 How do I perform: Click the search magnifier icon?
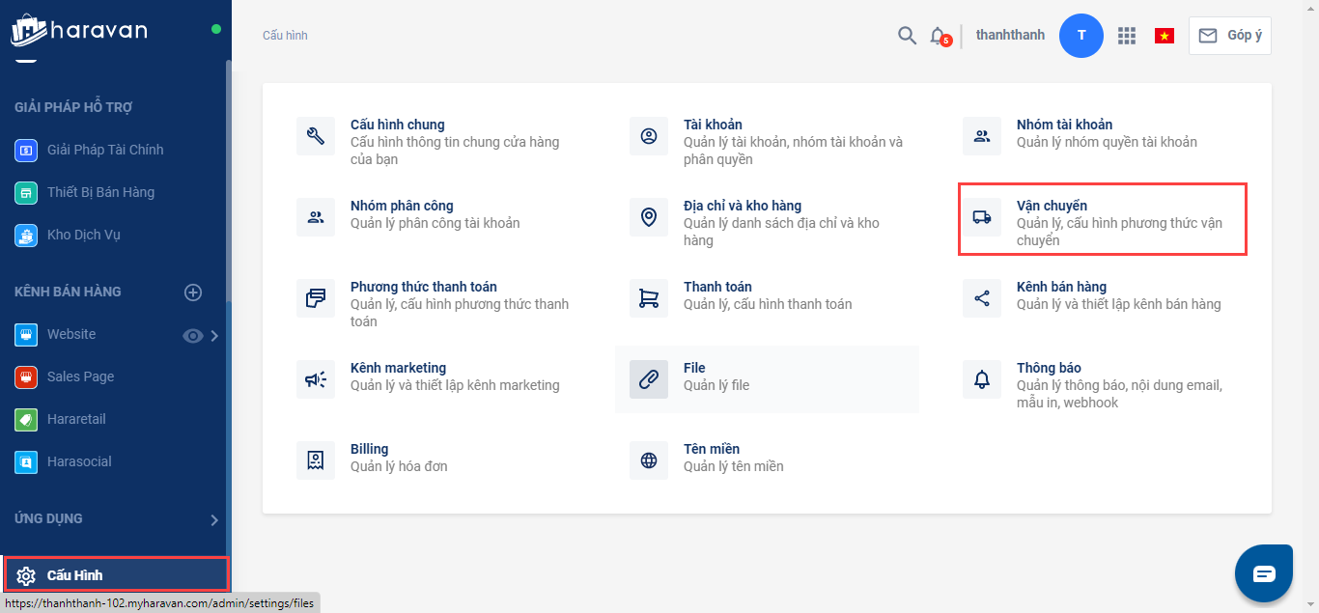pyautogui.click(x=907, y=36)
